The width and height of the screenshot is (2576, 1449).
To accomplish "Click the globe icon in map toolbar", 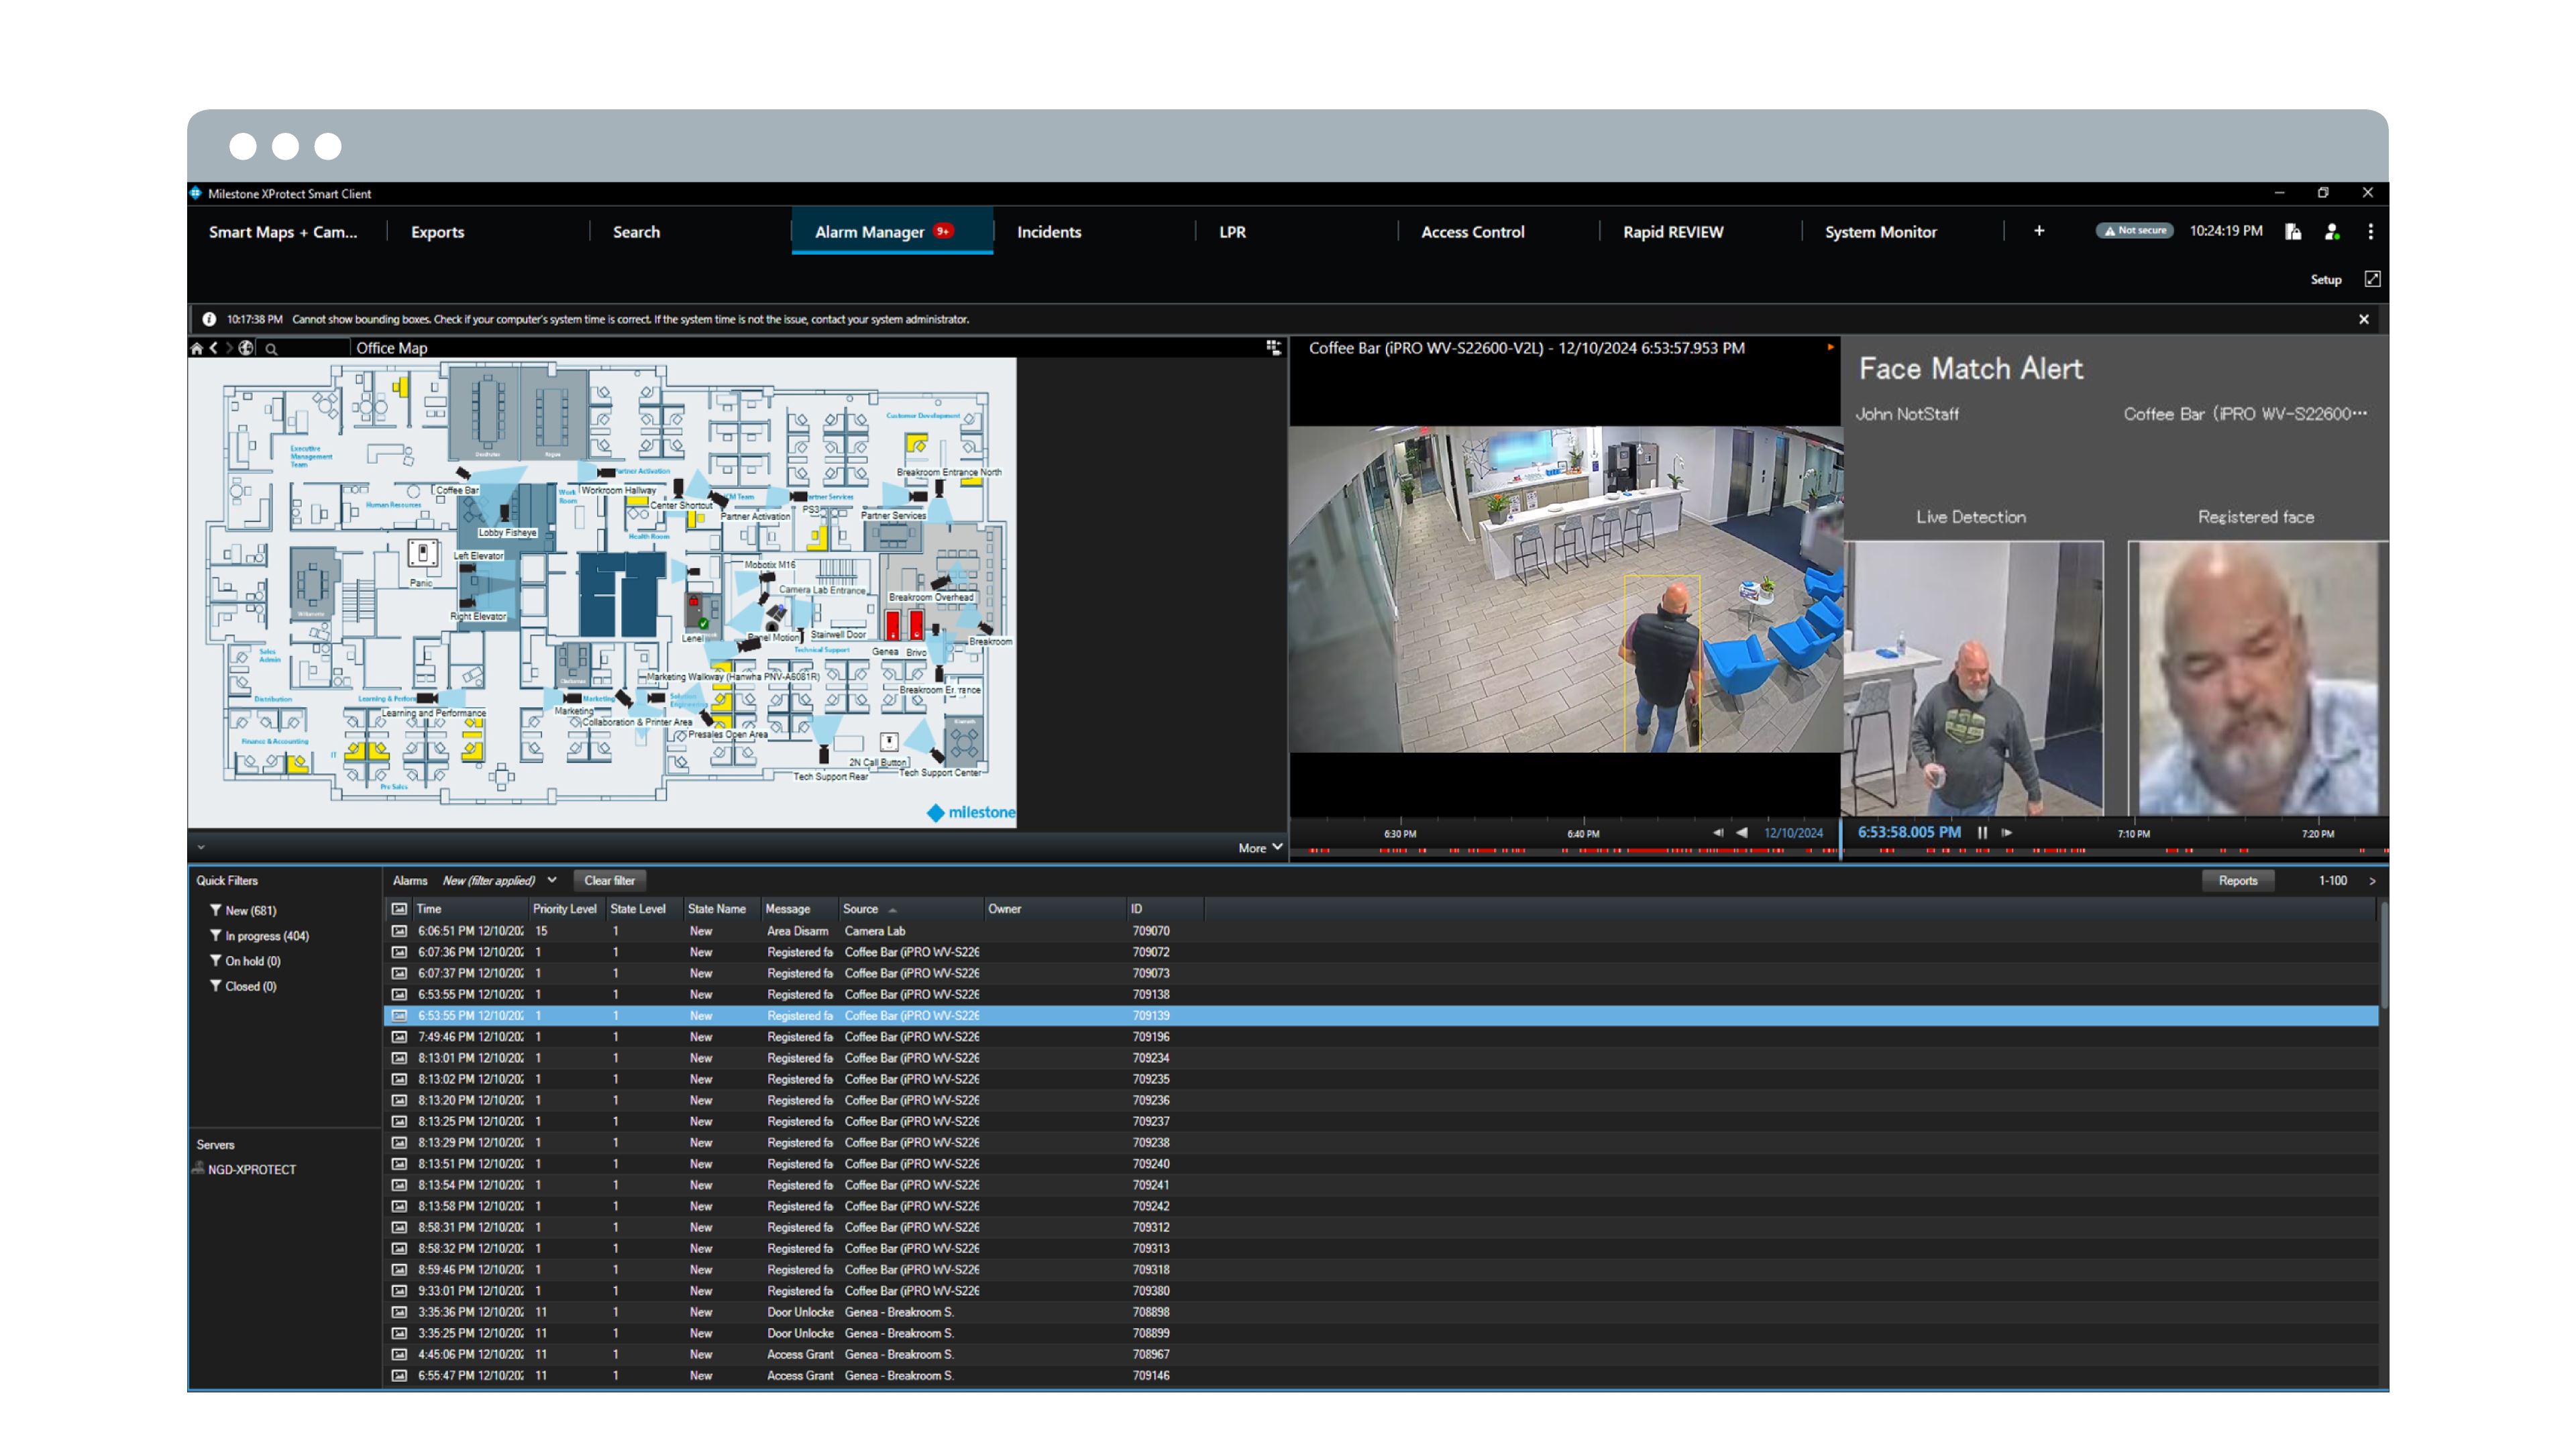I will tap(246, 348).
